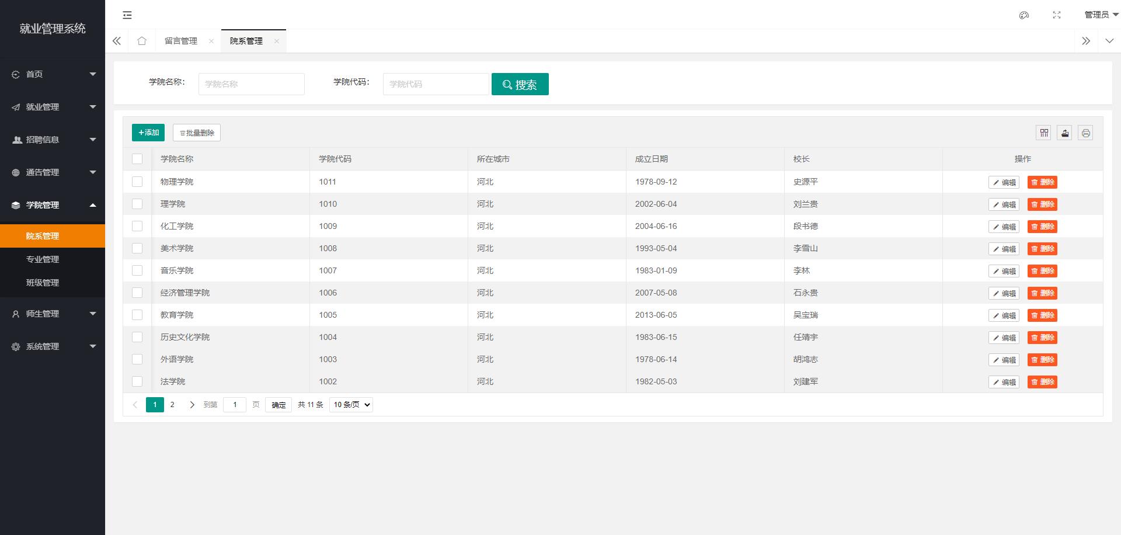The image size is (1121, 535).
Task: Open 班级管理 in the sidebar
Action: coord(53,283)
